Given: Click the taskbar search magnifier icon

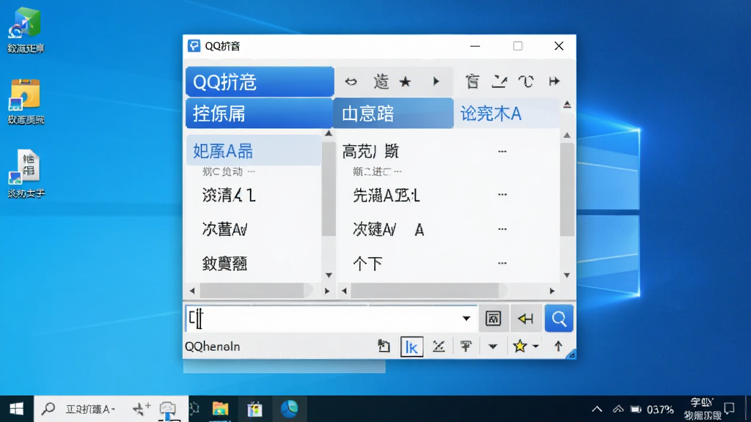Looking at the screenshot, I should [x=48, y=409].
